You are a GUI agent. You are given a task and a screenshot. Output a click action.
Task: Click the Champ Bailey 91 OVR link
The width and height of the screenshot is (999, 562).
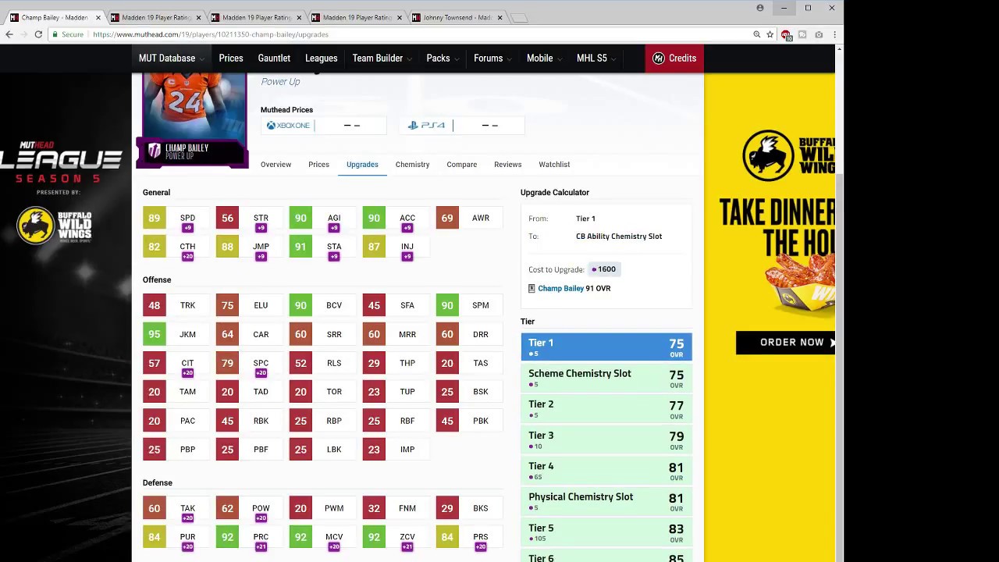(574, 288)
